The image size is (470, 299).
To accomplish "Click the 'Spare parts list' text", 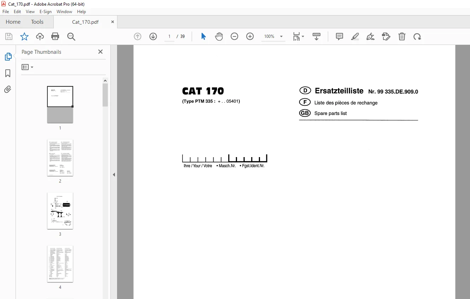I will pos(330,114).
